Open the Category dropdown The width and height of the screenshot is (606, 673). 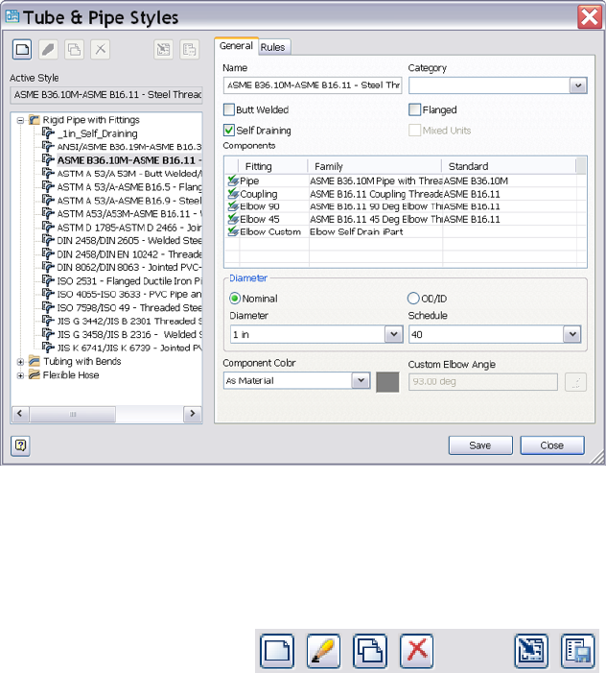click(578, 85)
